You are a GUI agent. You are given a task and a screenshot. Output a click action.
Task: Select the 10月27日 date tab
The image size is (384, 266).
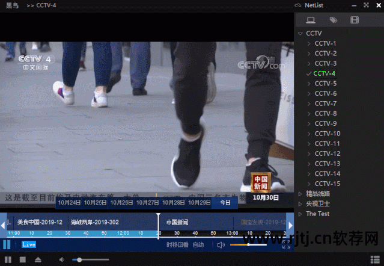click(147, 202)
